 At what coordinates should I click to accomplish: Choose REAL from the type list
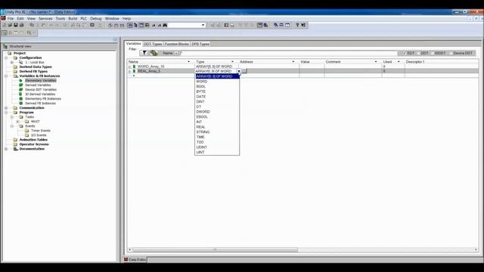pyautogui.click(x=217, y=127)
